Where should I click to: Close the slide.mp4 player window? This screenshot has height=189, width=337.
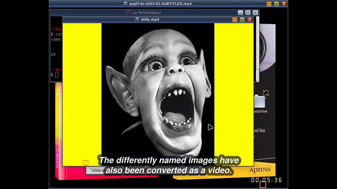(x=250, y=20)
